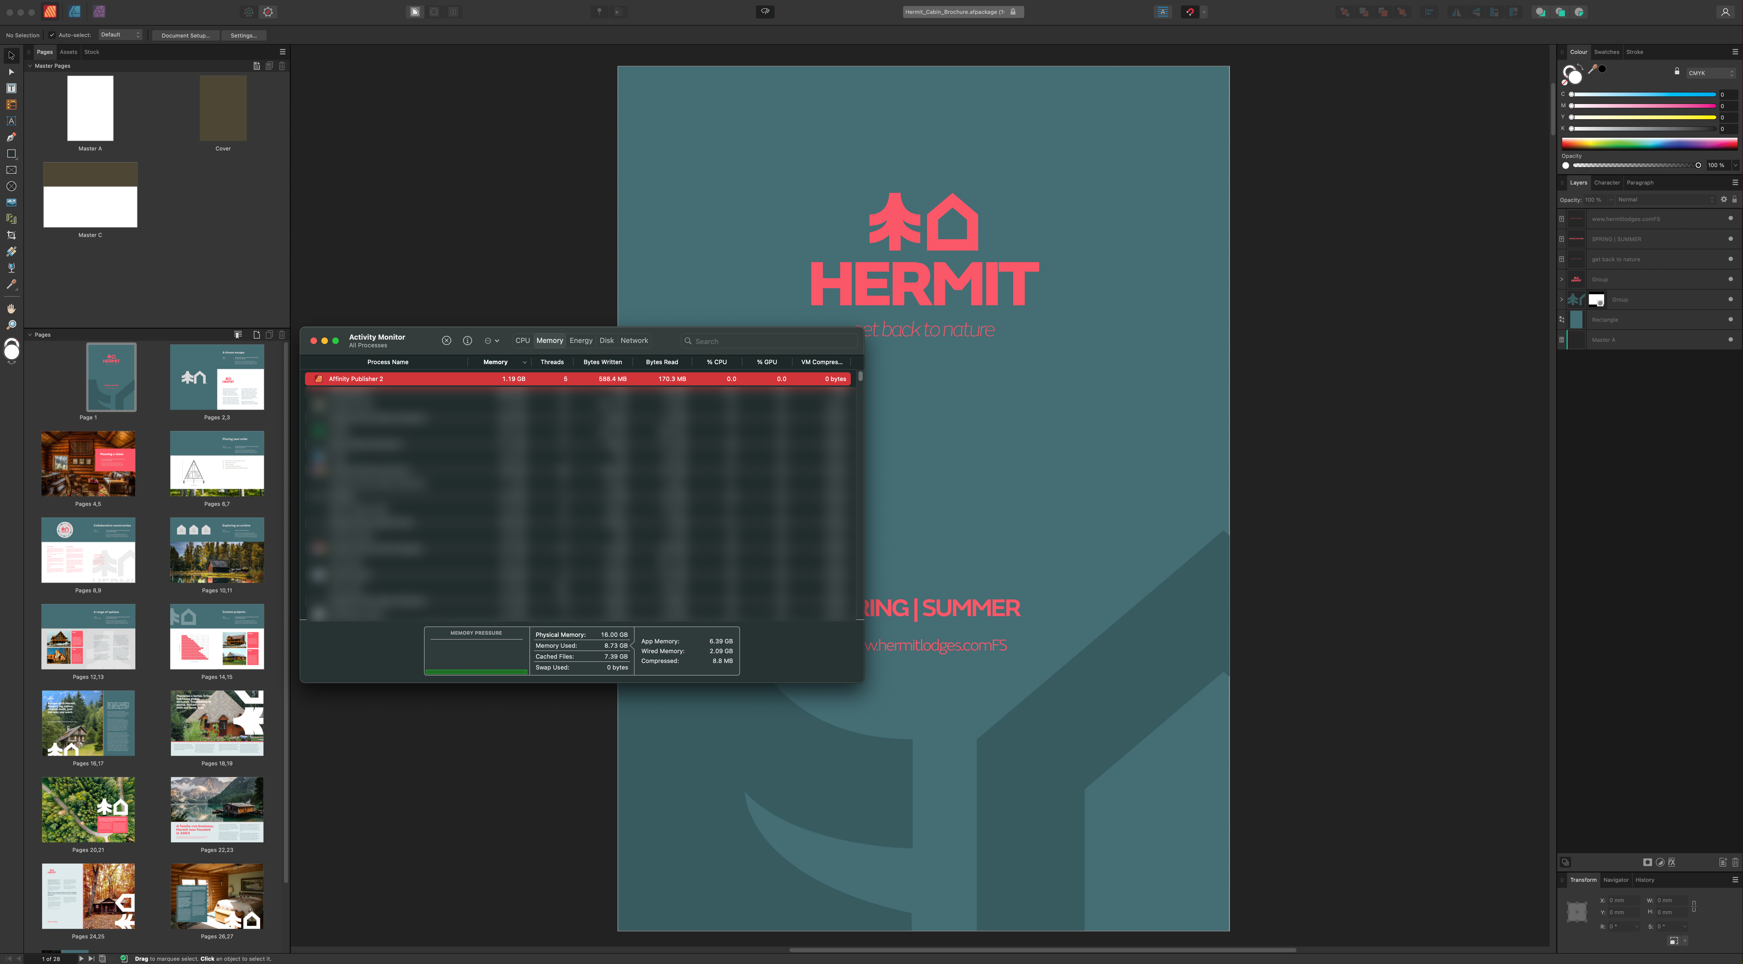
Task: Click Add Master page icon
Action: pyautogui.click(x=257, y=66)
